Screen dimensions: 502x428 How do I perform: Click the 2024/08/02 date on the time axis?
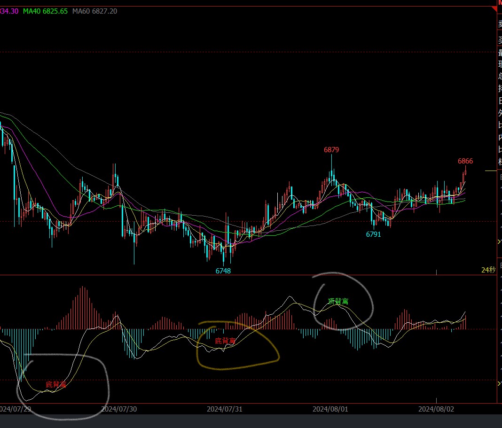436,409
